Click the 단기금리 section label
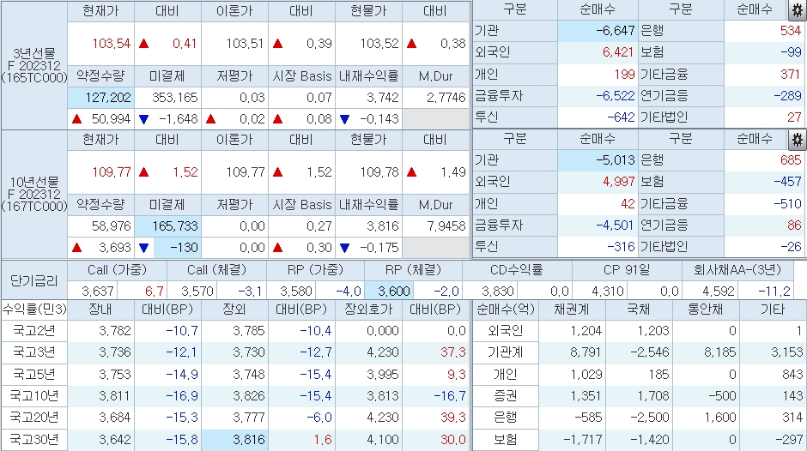Viewport: 807px width, 451px height. pyautogui.click(x=33, y=280)
